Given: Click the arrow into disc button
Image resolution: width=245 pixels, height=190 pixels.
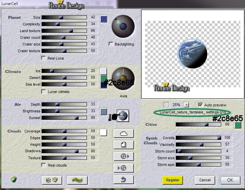Looking at the screenshot, I should 124,168.
